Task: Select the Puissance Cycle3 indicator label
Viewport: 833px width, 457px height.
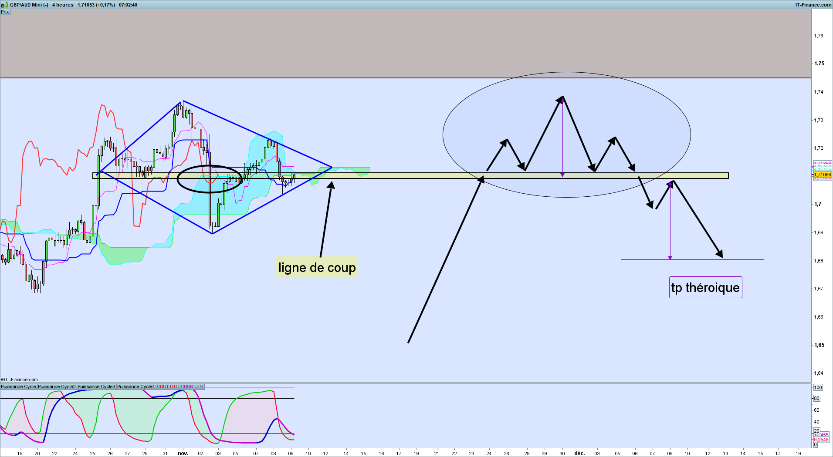Action: pyautogui.click(x=96, y=386)
